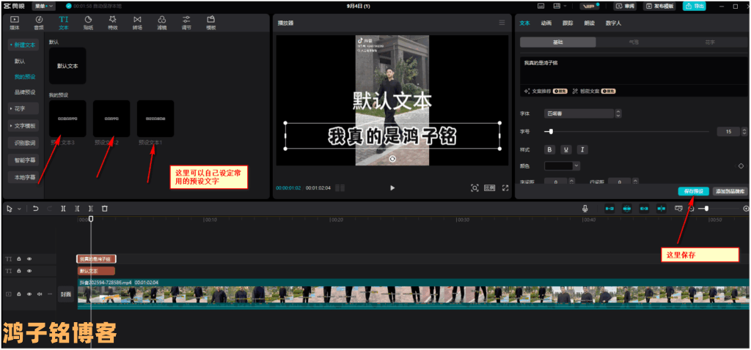
Task: Switch to the 朗读 tab
Action: 590,23
